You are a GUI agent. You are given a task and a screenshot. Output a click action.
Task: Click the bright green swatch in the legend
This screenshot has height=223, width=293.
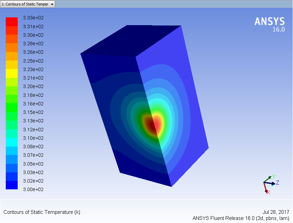click(12, 107)
